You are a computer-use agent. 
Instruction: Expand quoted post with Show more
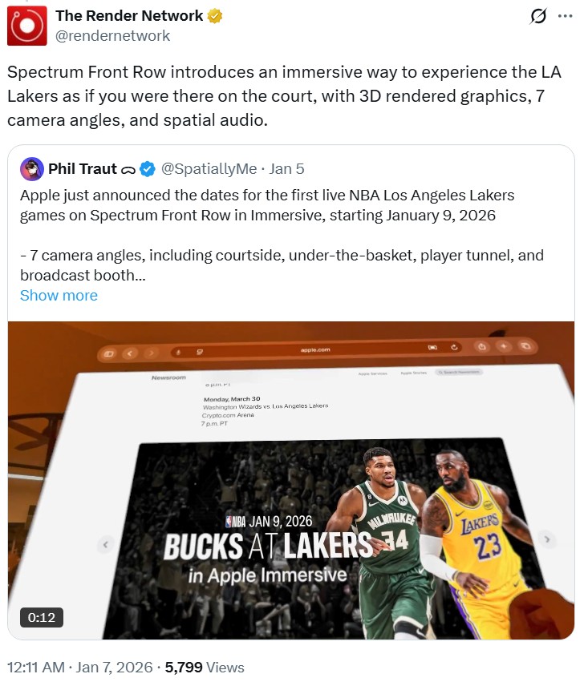click(x=59, y=295)
